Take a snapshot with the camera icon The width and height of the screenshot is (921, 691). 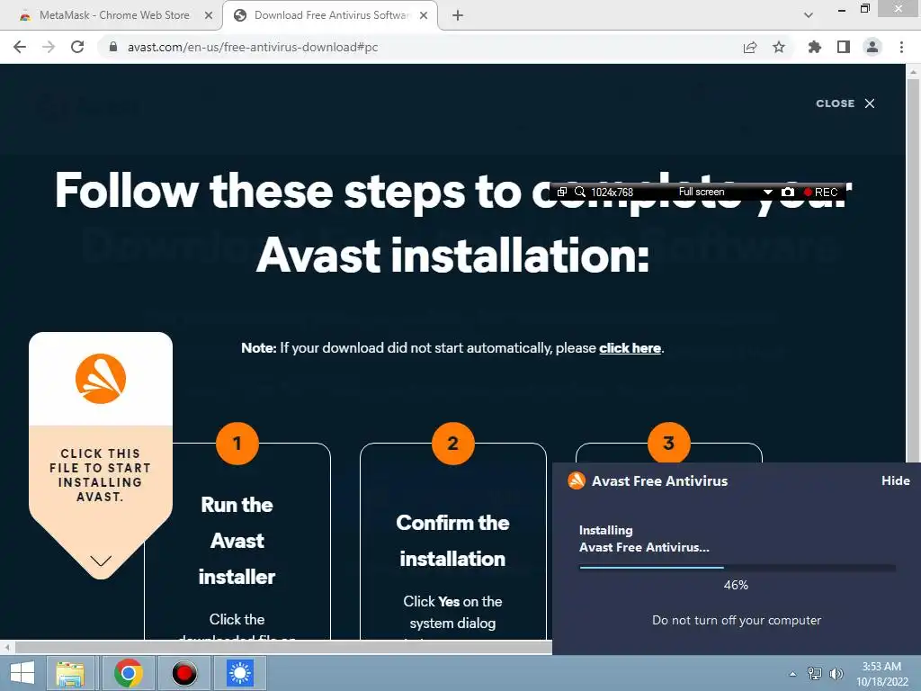pyautogui.click(x=788, y=193)
